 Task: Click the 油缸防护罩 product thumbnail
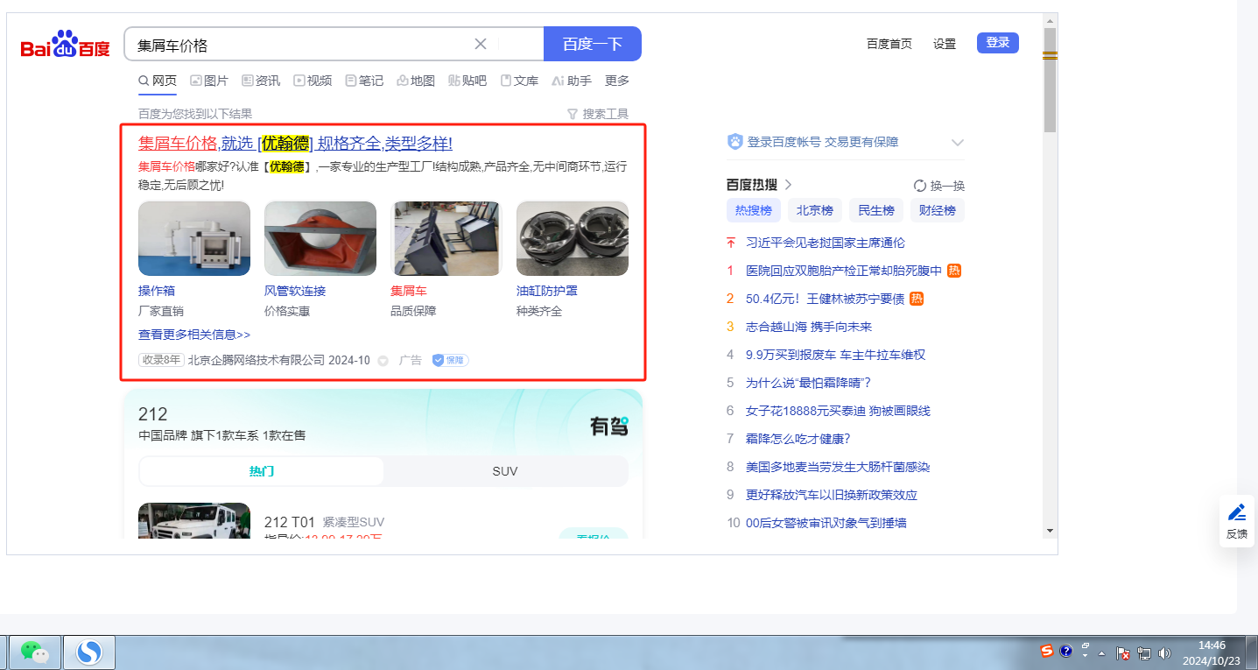point(573,238)
